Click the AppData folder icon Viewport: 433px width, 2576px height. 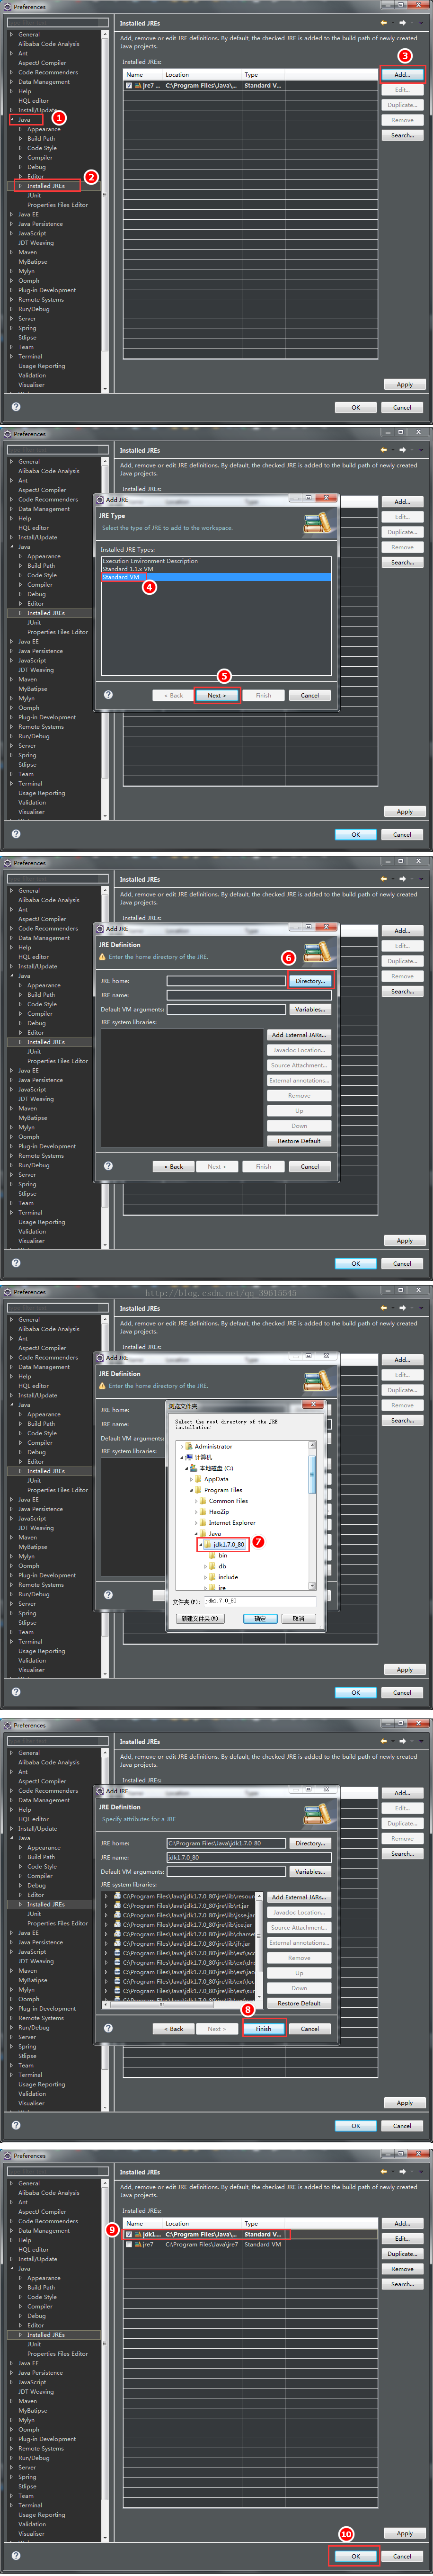tap(198, 1479)
